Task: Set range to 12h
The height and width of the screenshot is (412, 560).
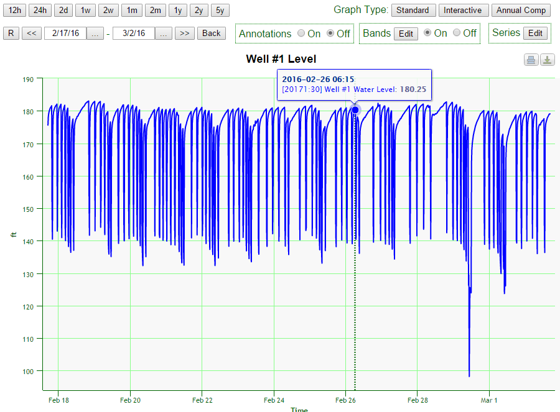Action: point(15,11)
